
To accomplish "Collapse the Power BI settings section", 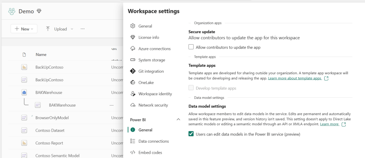I will tap(179, 119).
